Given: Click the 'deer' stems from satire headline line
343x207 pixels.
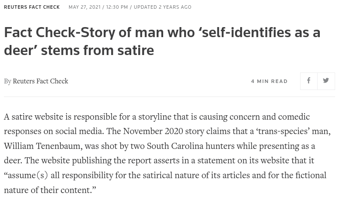Looking at the screenshot, I should pos(79,51).
